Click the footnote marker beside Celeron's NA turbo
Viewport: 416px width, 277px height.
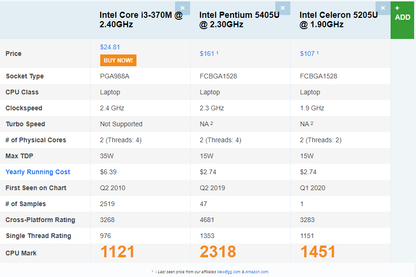312,123
